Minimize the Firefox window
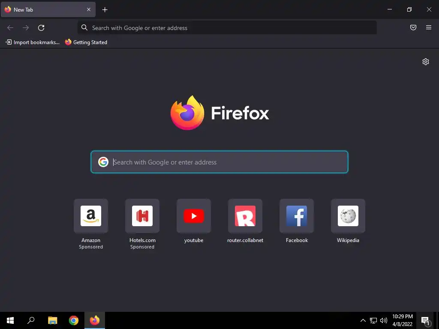This screenshot has width=439, height=329. pyautogui.click(x=389, y=9)
